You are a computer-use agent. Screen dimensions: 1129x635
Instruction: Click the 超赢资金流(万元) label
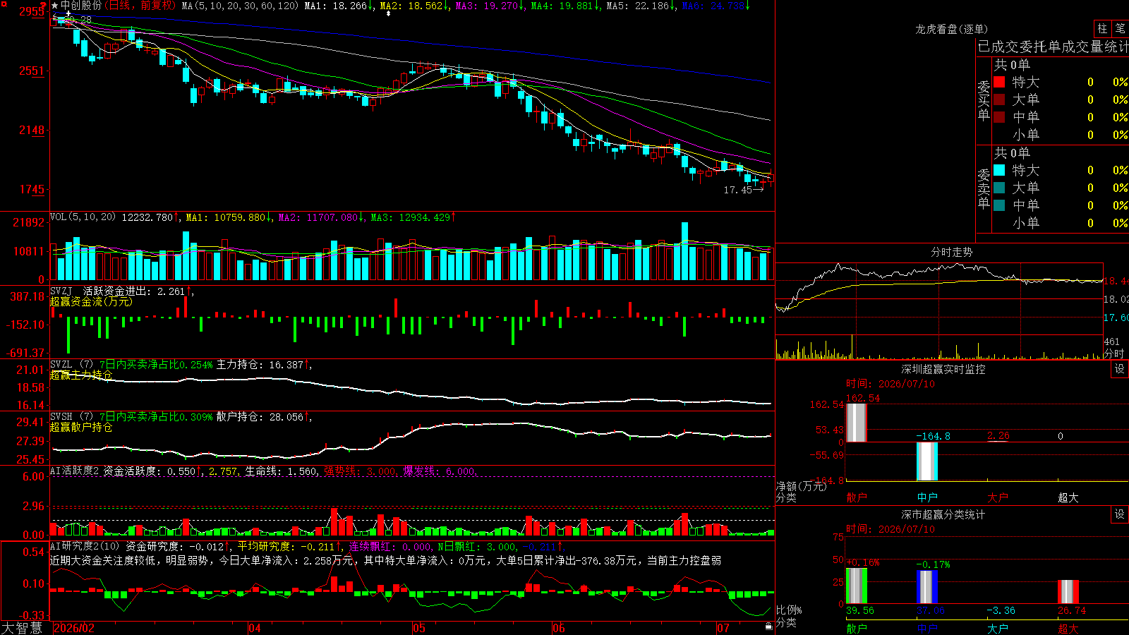91,301
